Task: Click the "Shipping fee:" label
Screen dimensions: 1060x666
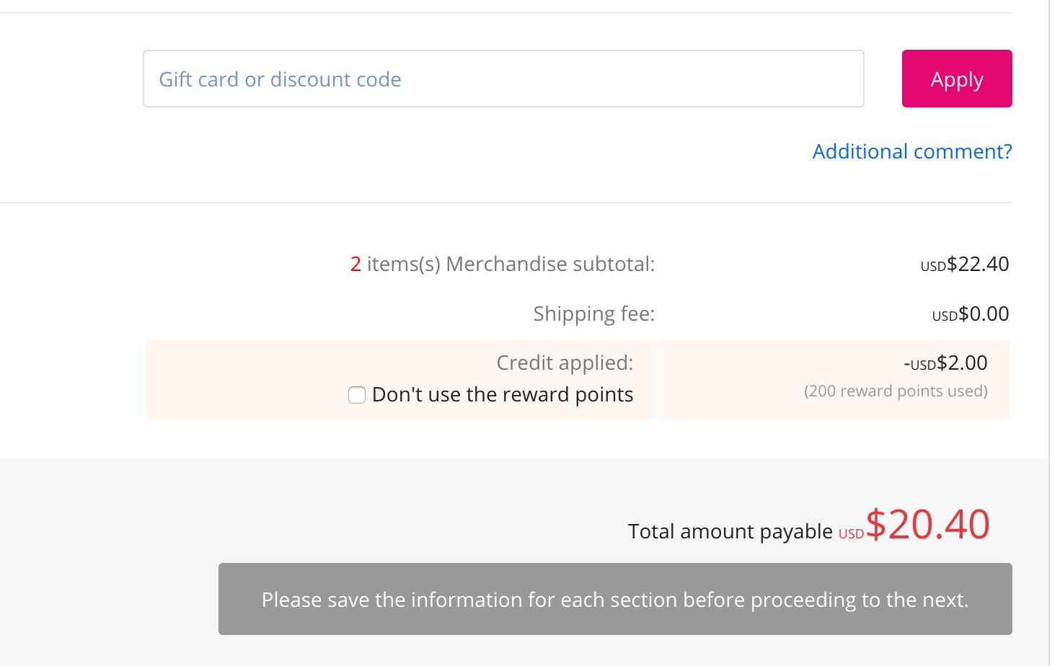Action: (593, 314)
